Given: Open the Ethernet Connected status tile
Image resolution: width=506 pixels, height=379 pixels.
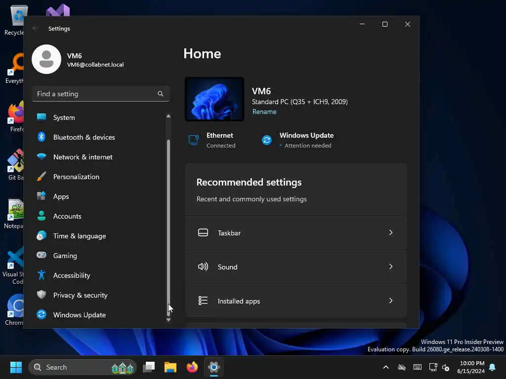Looking at the screenshot, I should coord(211,140).
